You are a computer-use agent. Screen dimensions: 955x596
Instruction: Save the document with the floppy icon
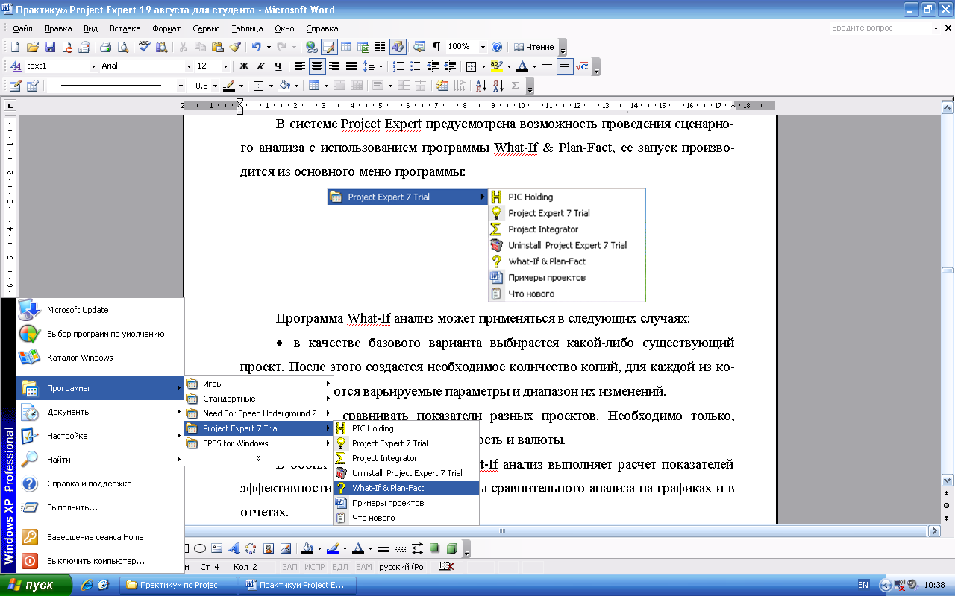click(x=50, y=47)
